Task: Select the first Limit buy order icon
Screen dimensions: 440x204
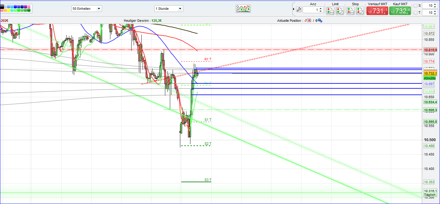Action: pyautogui.click(x=330, y=10)
